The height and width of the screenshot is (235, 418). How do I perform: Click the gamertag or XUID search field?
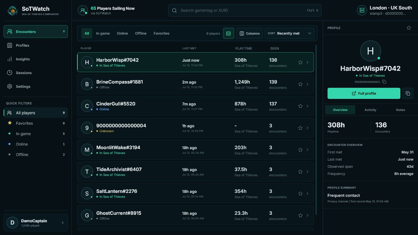point(245,10)
